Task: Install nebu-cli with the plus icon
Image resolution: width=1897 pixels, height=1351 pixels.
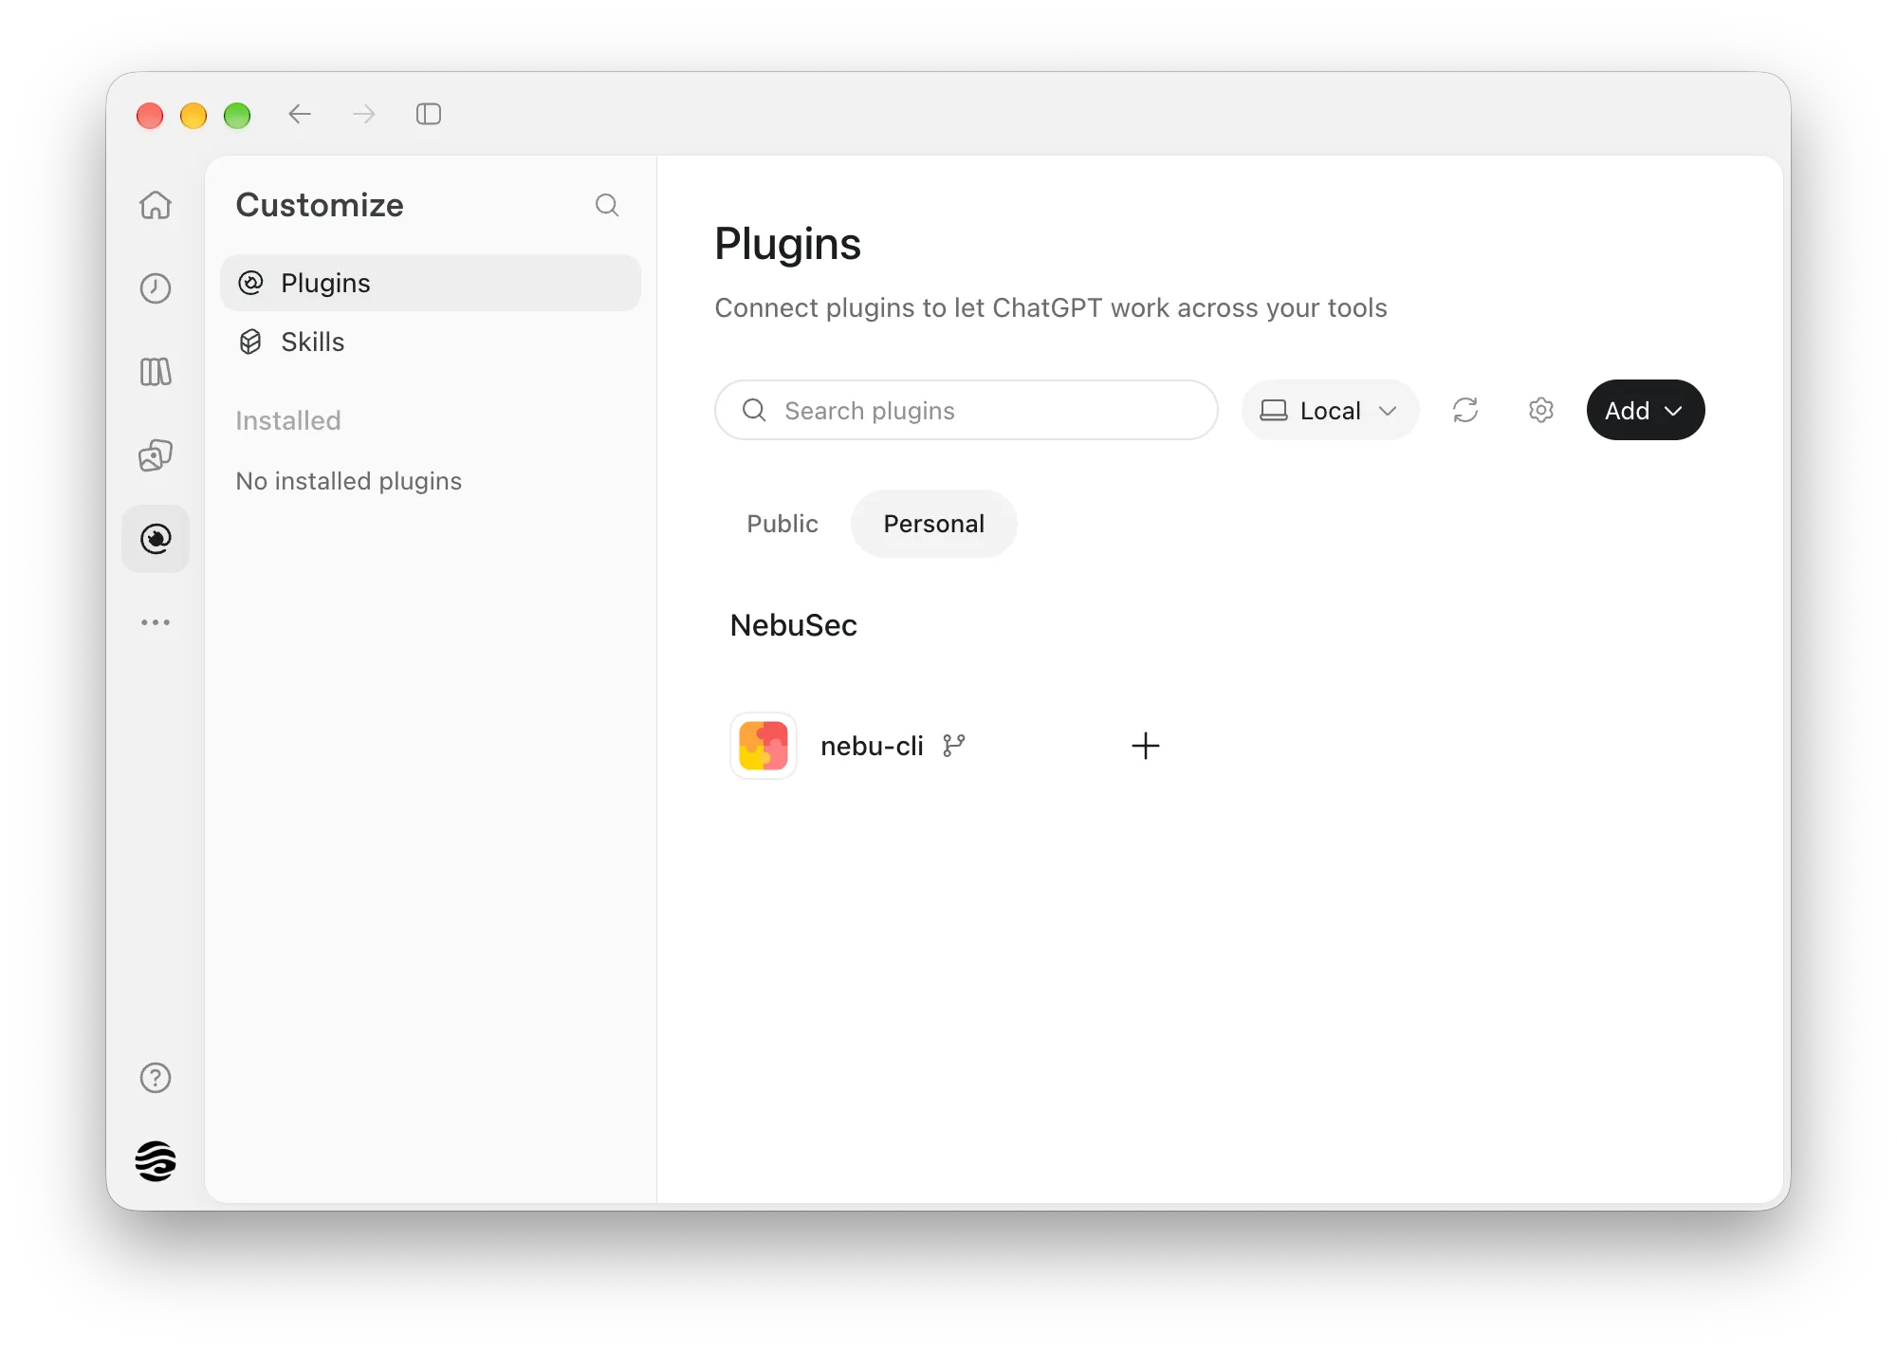Action: 1146,746
